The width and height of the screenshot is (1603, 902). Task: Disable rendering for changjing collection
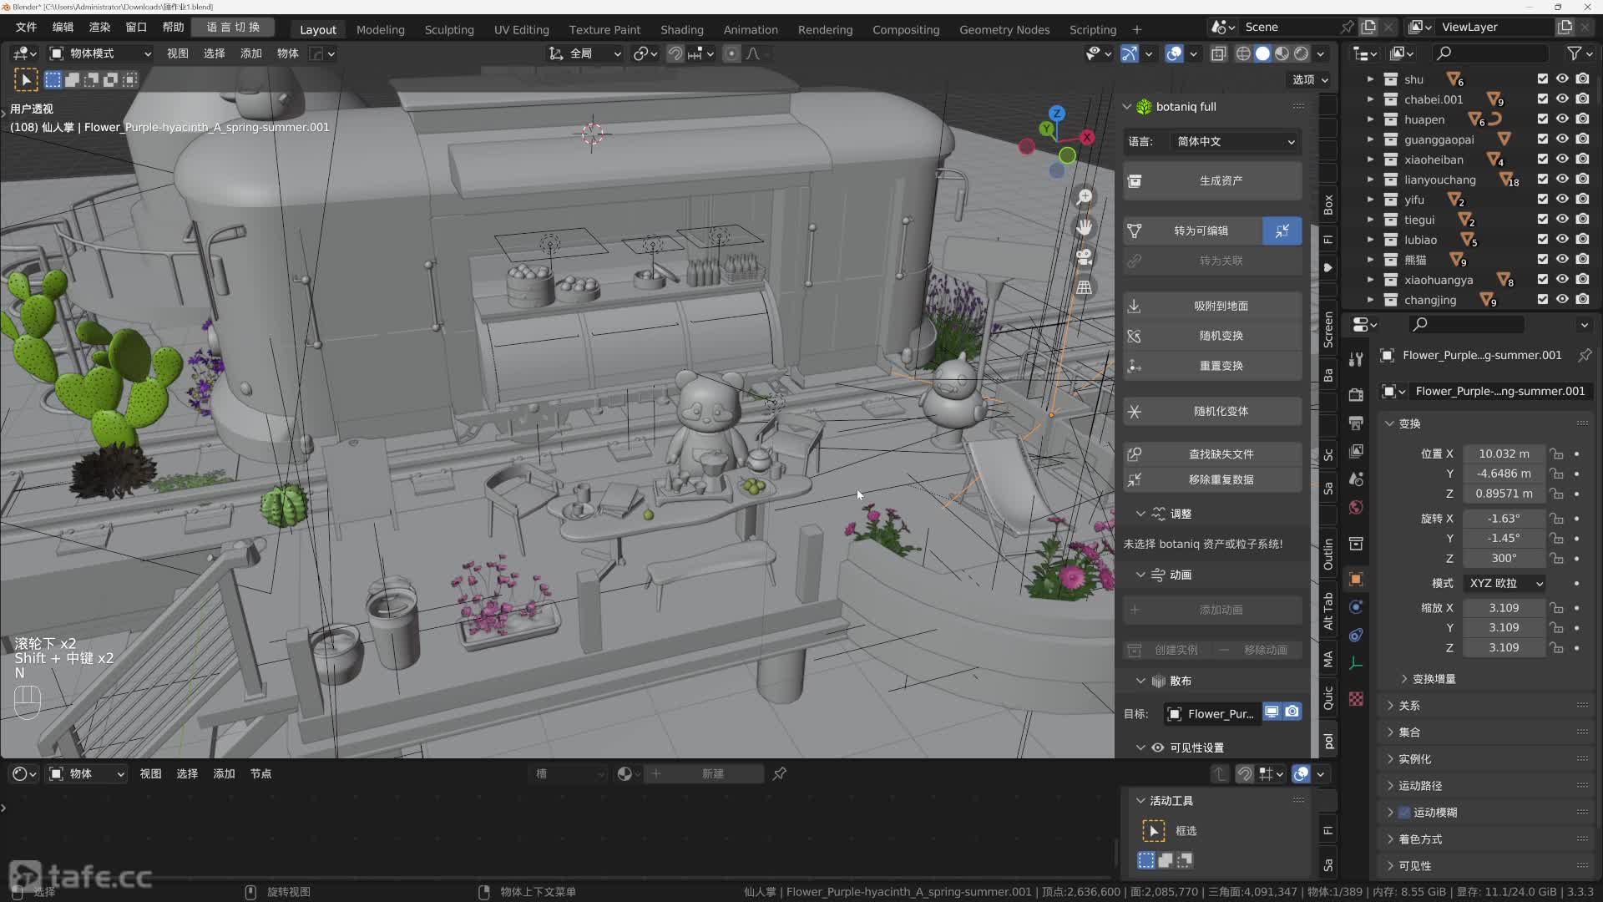click(1582, 299)
